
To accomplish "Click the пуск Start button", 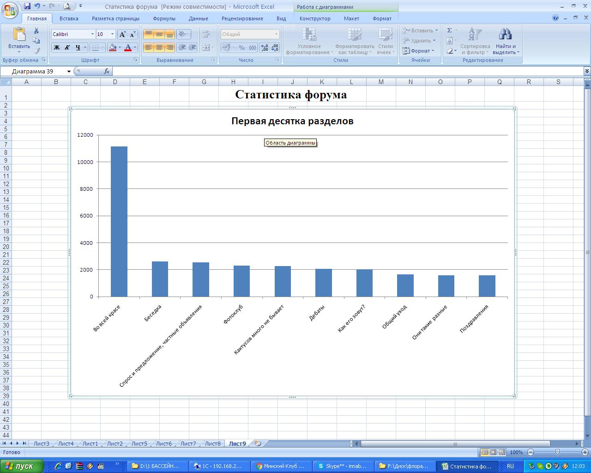I will click(x=22, y=466).
